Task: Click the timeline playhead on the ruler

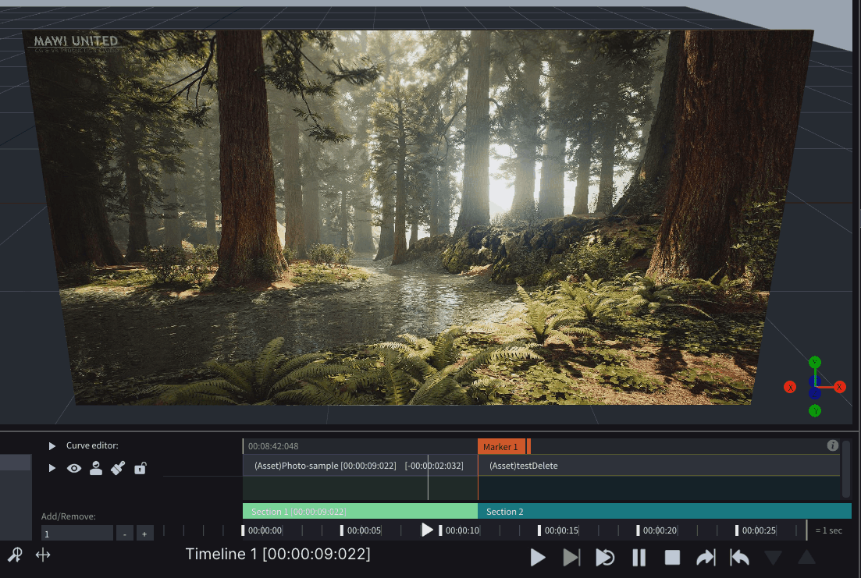Action: [427, 530]
